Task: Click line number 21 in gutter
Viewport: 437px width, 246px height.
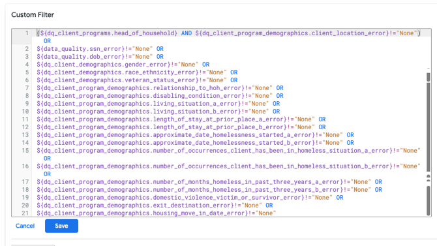Action: pos(25,213)
